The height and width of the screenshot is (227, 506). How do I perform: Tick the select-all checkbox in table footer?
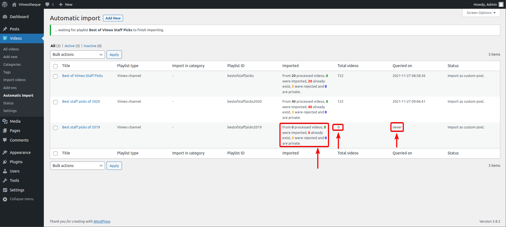coord(55,153)
